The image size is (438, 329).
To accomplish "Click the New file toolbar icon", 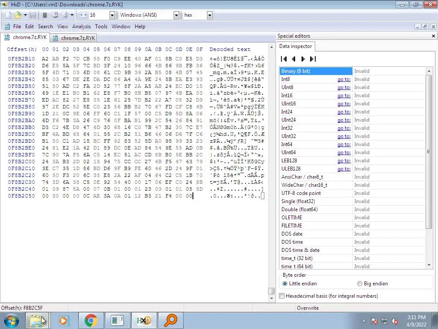I will point(8,15).
